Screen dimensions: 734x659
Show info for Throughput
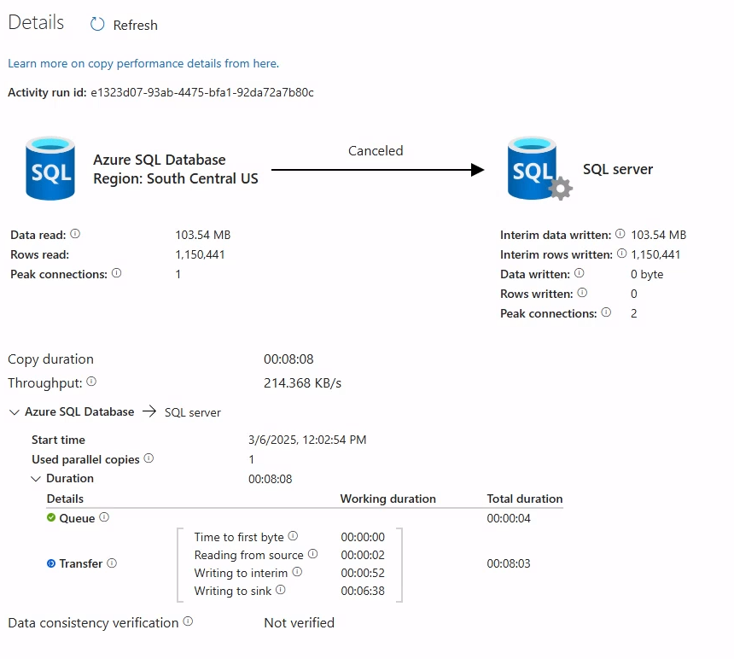coord(91,382)
